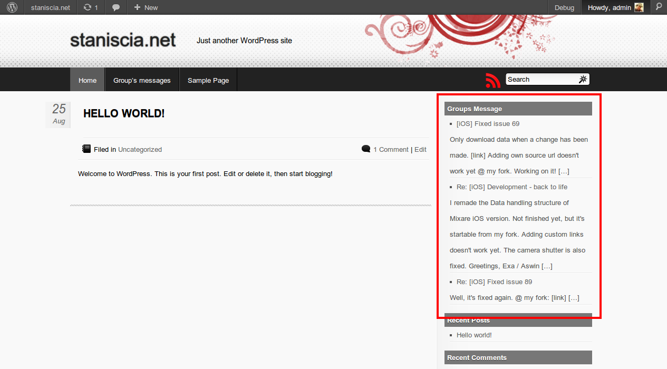
Task: Click the 'Just another WordPress site' tagline
Action: (244, 41)
